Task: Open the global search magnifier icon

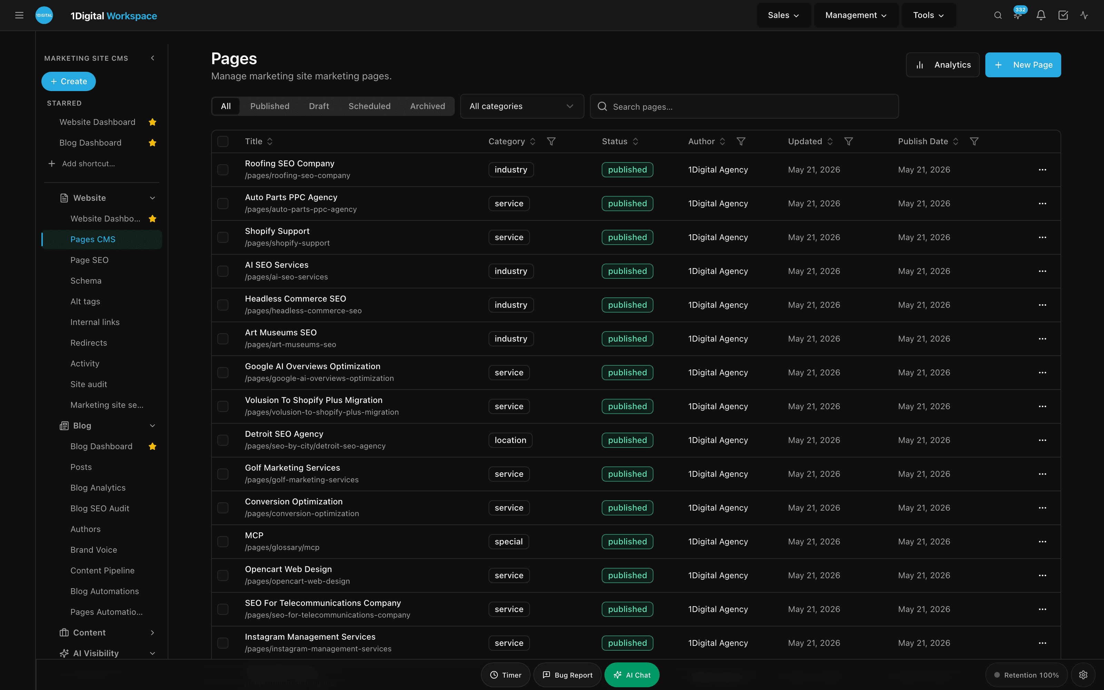Action: [998, 15]
